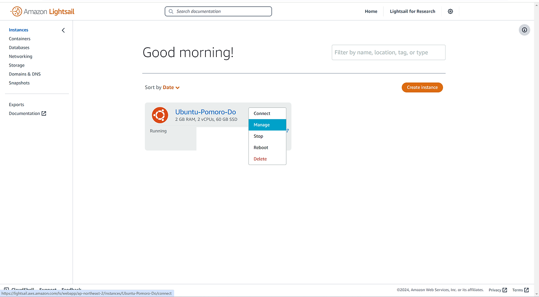Select the Ubuntu instance logo icon
The width and height of the screenshot is (539, 297).
(160, 115)
